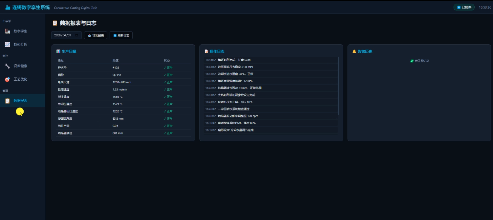Click the log entry mentioning 120 cpm
This screenshot has height=220, width=493.
click(270, 116)
